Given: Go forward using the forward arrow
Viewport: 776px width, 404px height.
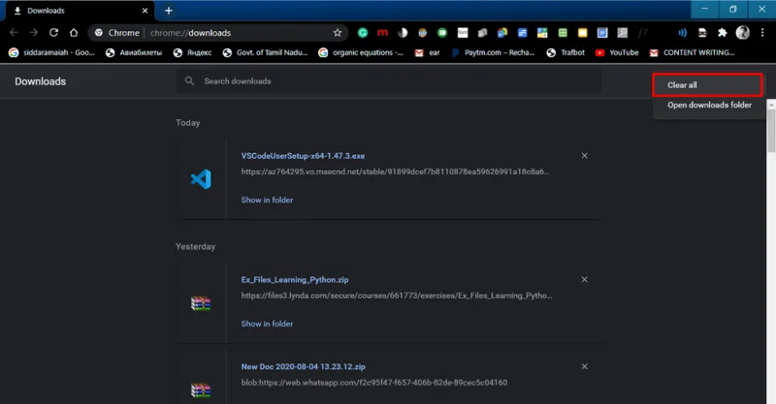Looking at the screenshot, I should tap(33, 33).
